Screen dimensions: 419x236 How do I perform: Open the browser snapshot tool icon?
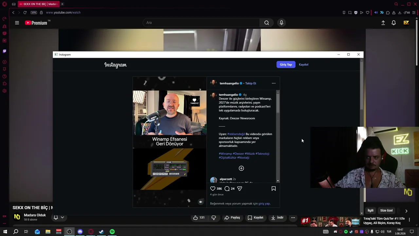[x=350, y=13]
